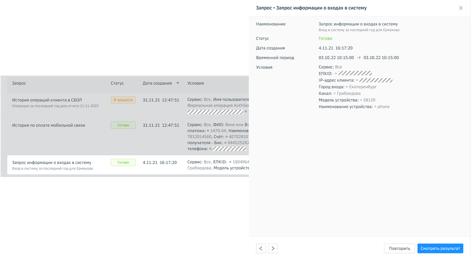The width and height of the screenshot is (471, 258).
Task: Go to next request with right chevron
Action: (x=273, y=248)
